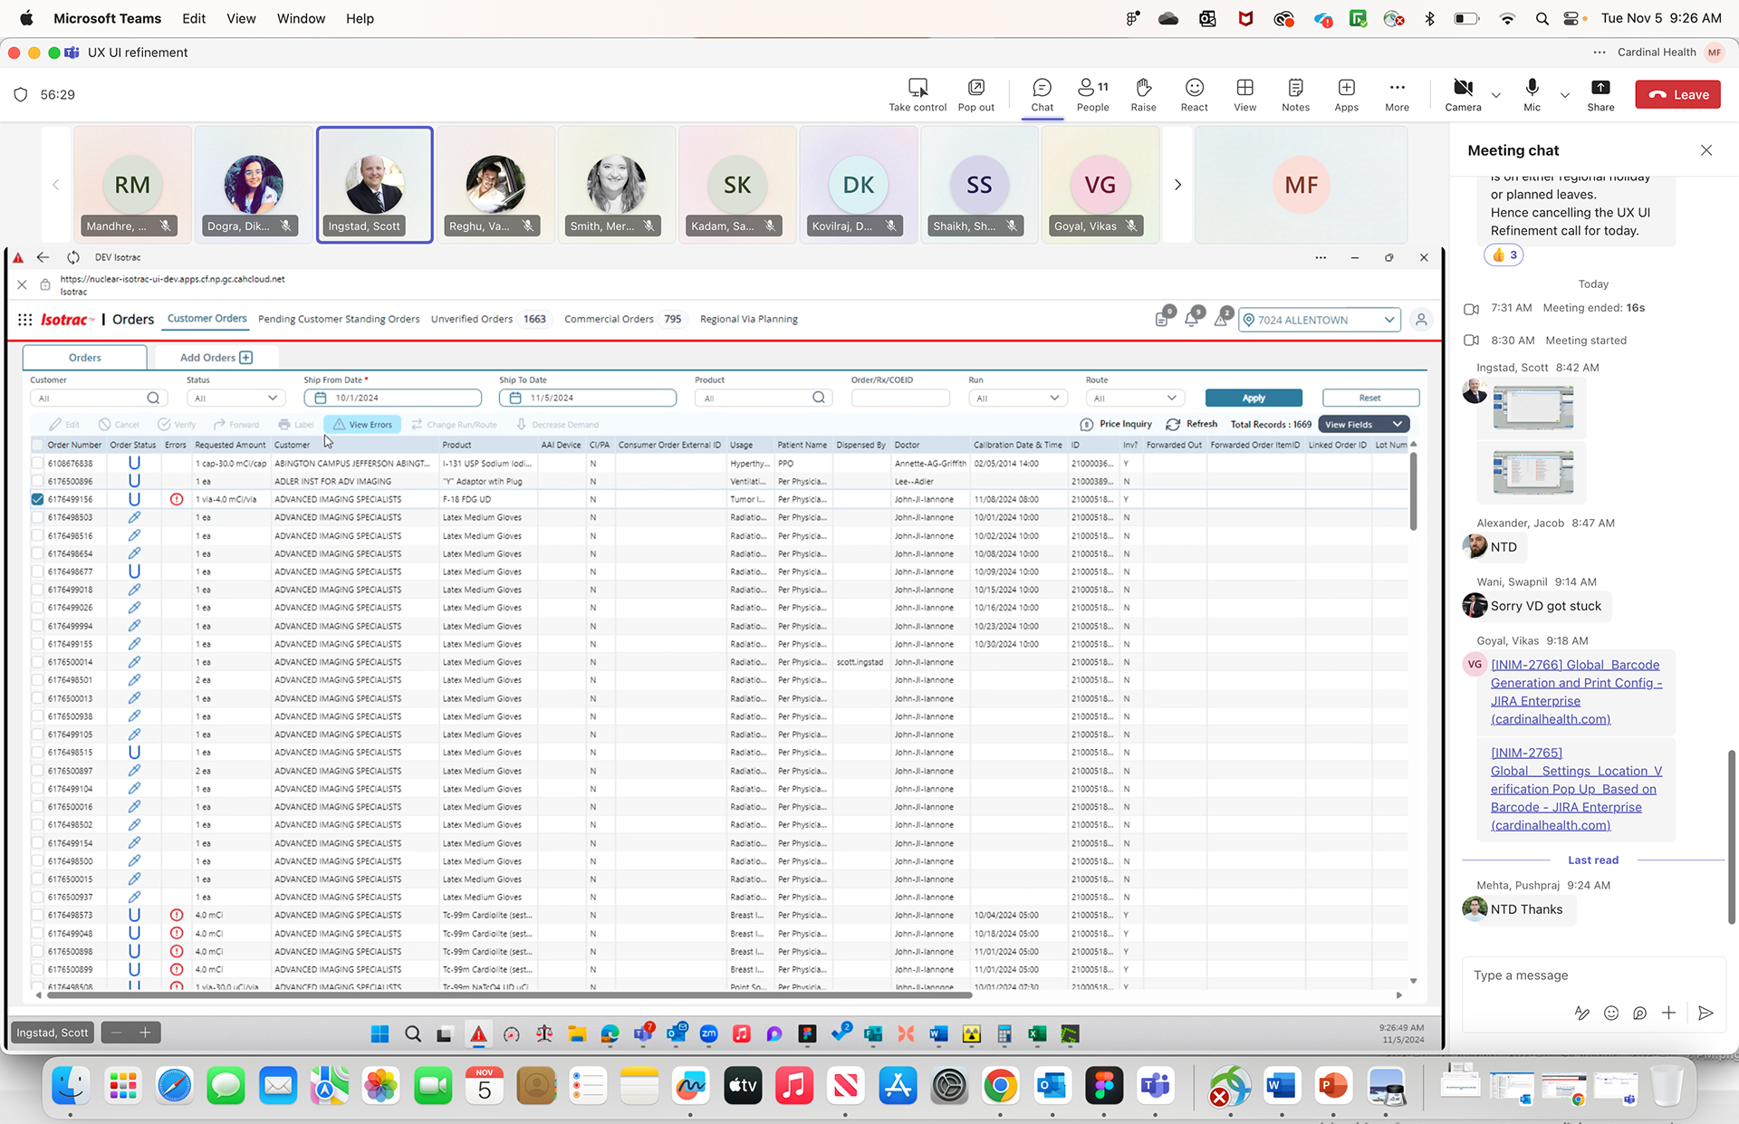Open the View menu in menu bar
The width and height of the screenshot is (1739, 1124).
coord(241,18)
